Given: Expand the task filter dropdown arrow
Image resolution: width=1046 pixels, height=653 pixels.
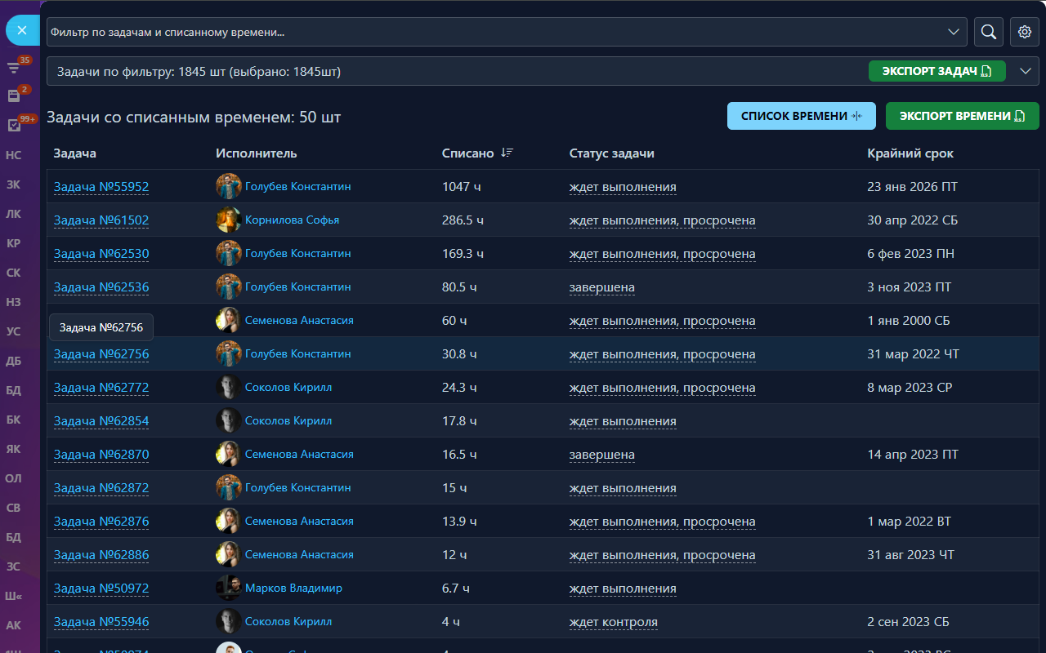Looking at the screenshot, I should tap(953, 32).
